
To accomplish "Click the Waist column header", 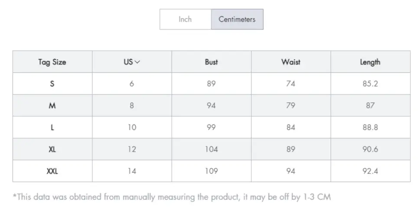I will [x=291, y=62].
